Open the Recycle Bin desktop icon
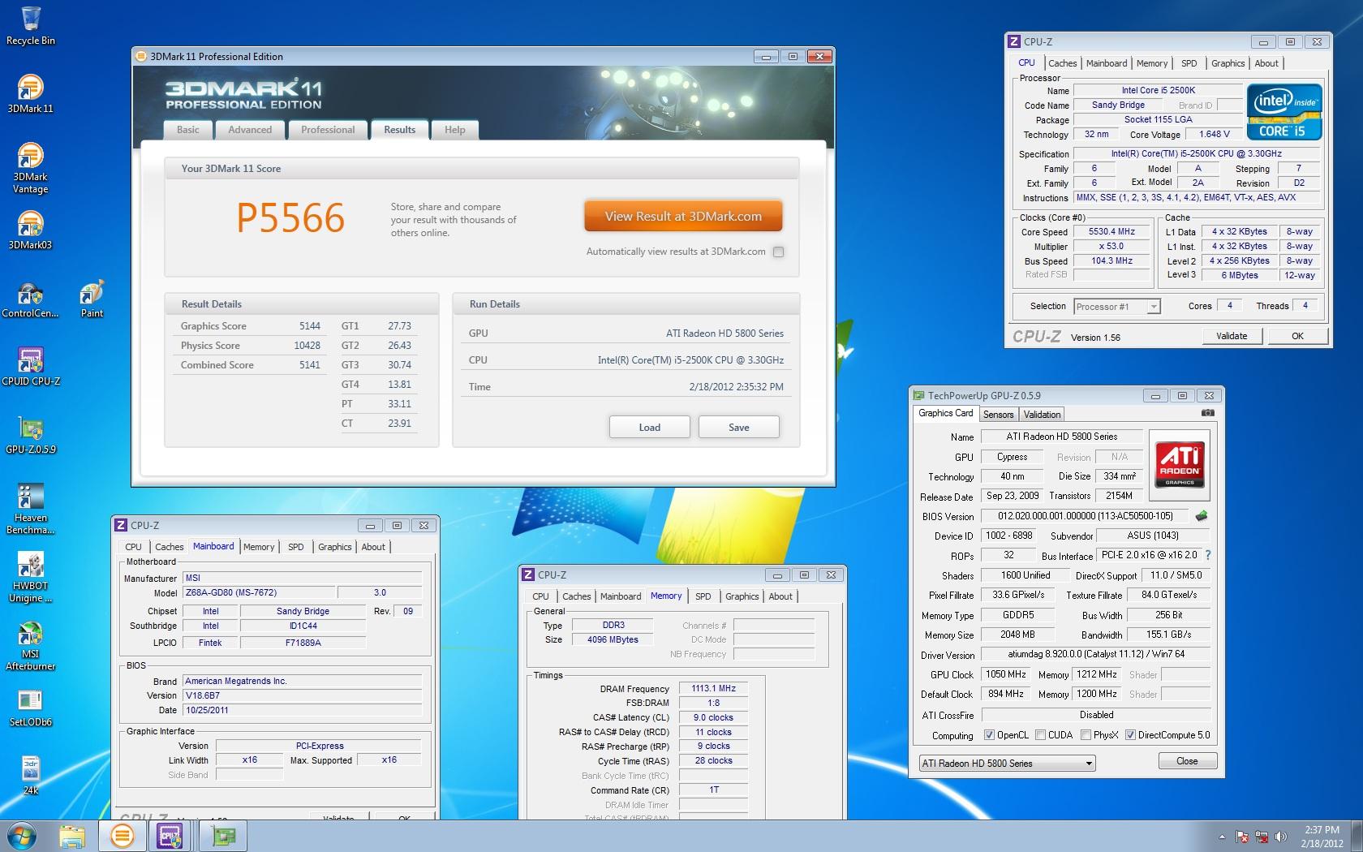 (31, 25)
